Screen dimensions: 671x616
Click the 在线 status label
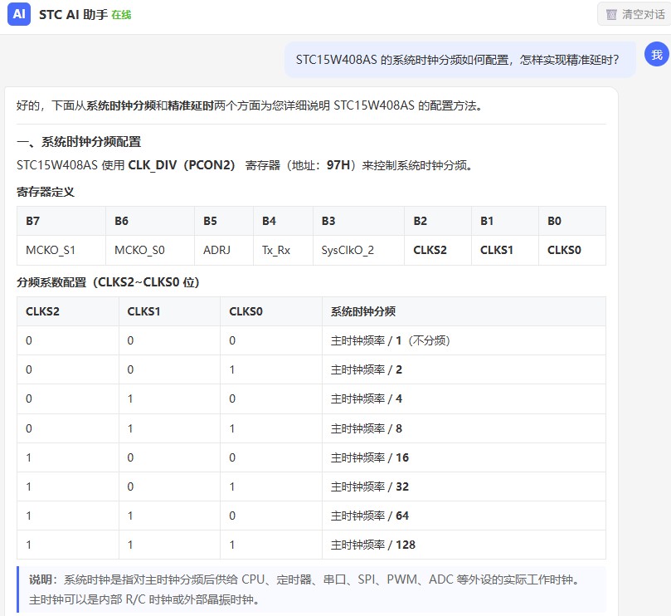pos(121,15)
